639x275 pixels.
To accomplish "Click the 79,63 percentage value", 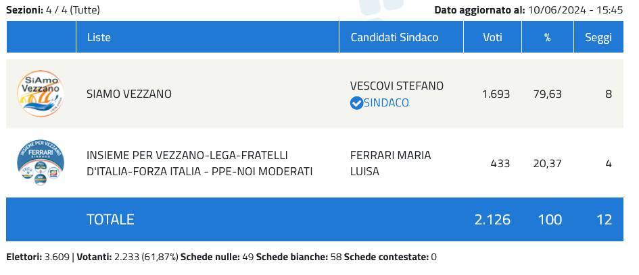I will 547,94.
